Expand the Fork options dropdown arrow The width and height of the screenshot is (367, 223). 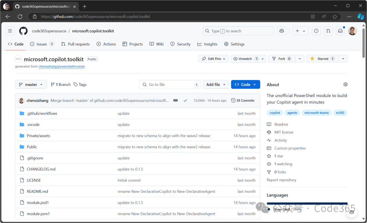pyautogui.click(x=300, y=59)
